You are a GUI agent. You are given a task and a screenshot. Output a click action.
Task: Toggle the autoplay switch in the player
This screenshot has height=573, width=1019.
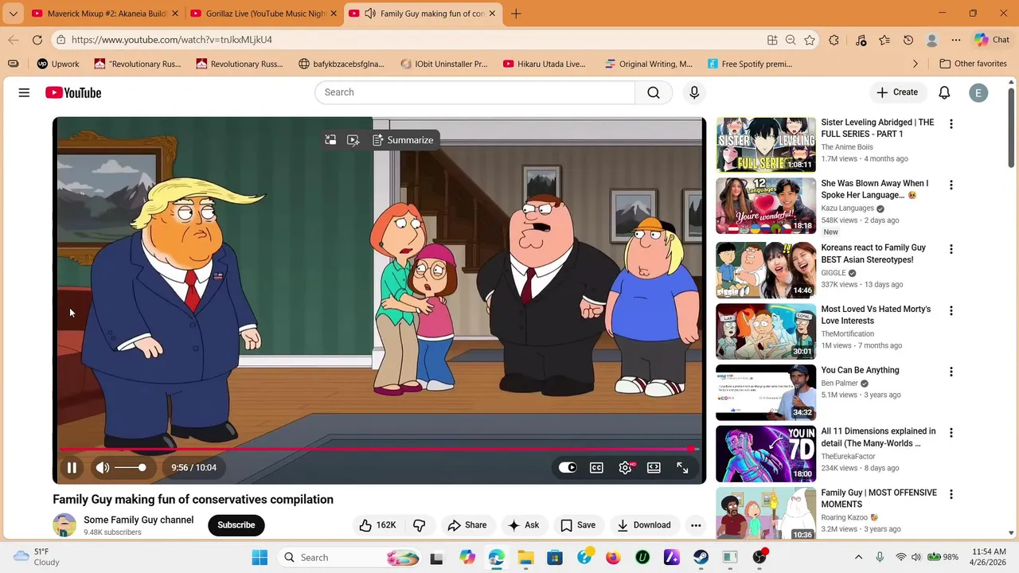[567, 468]
